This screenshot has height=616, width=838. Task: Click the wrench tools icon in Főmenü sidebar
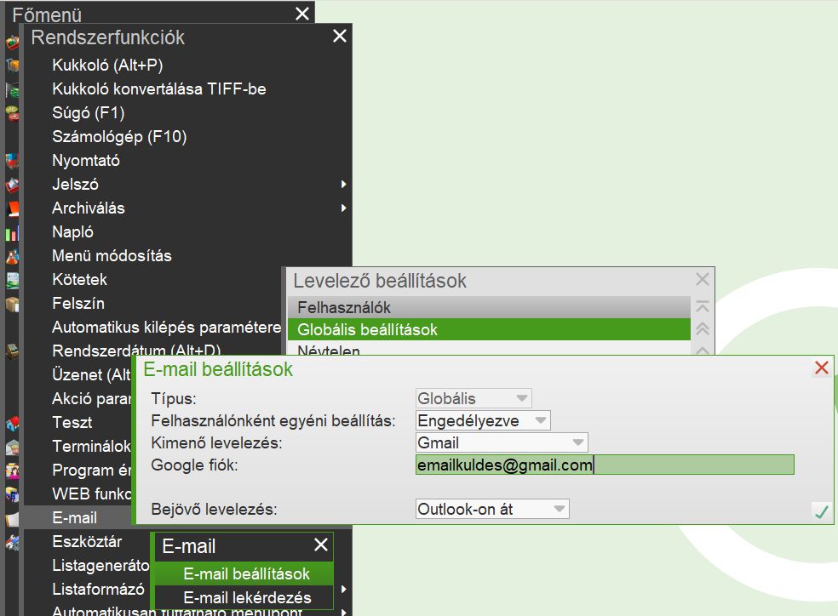pos(12,542)
